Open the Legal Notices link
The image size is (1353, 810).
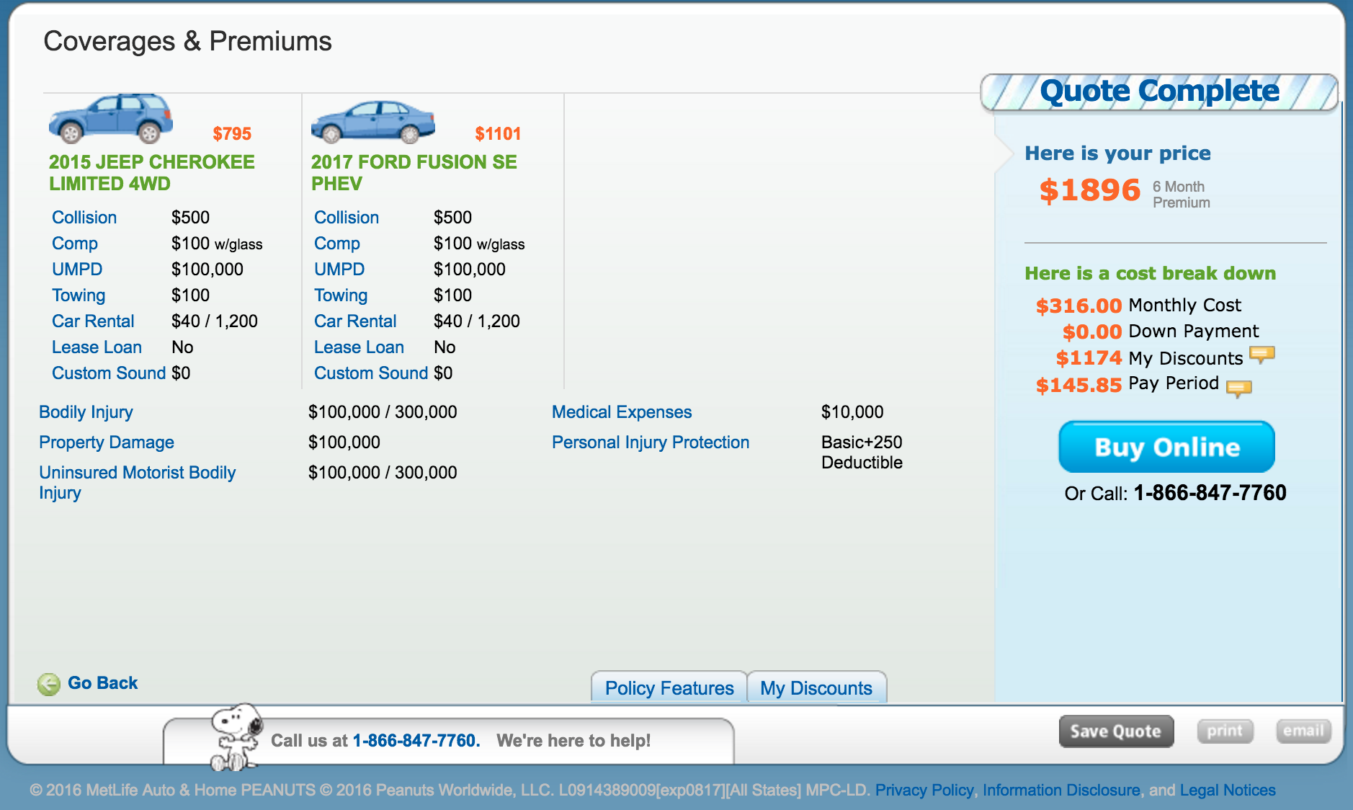[1227, 790]
